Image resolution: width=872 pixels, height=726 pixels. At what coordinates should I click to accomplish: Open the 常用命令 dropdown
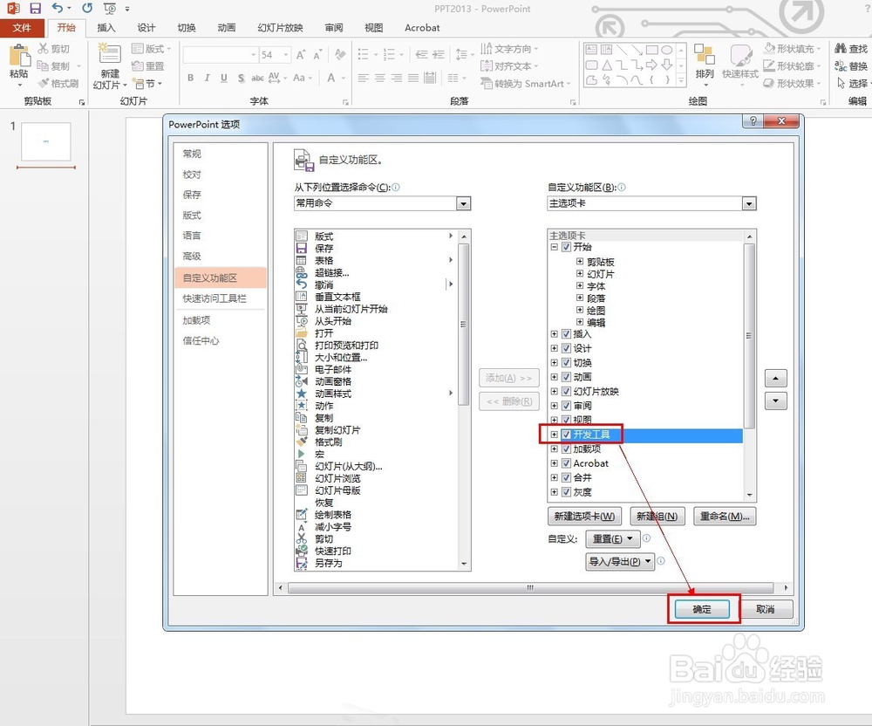pyautogui.click(x=463, y=203)
